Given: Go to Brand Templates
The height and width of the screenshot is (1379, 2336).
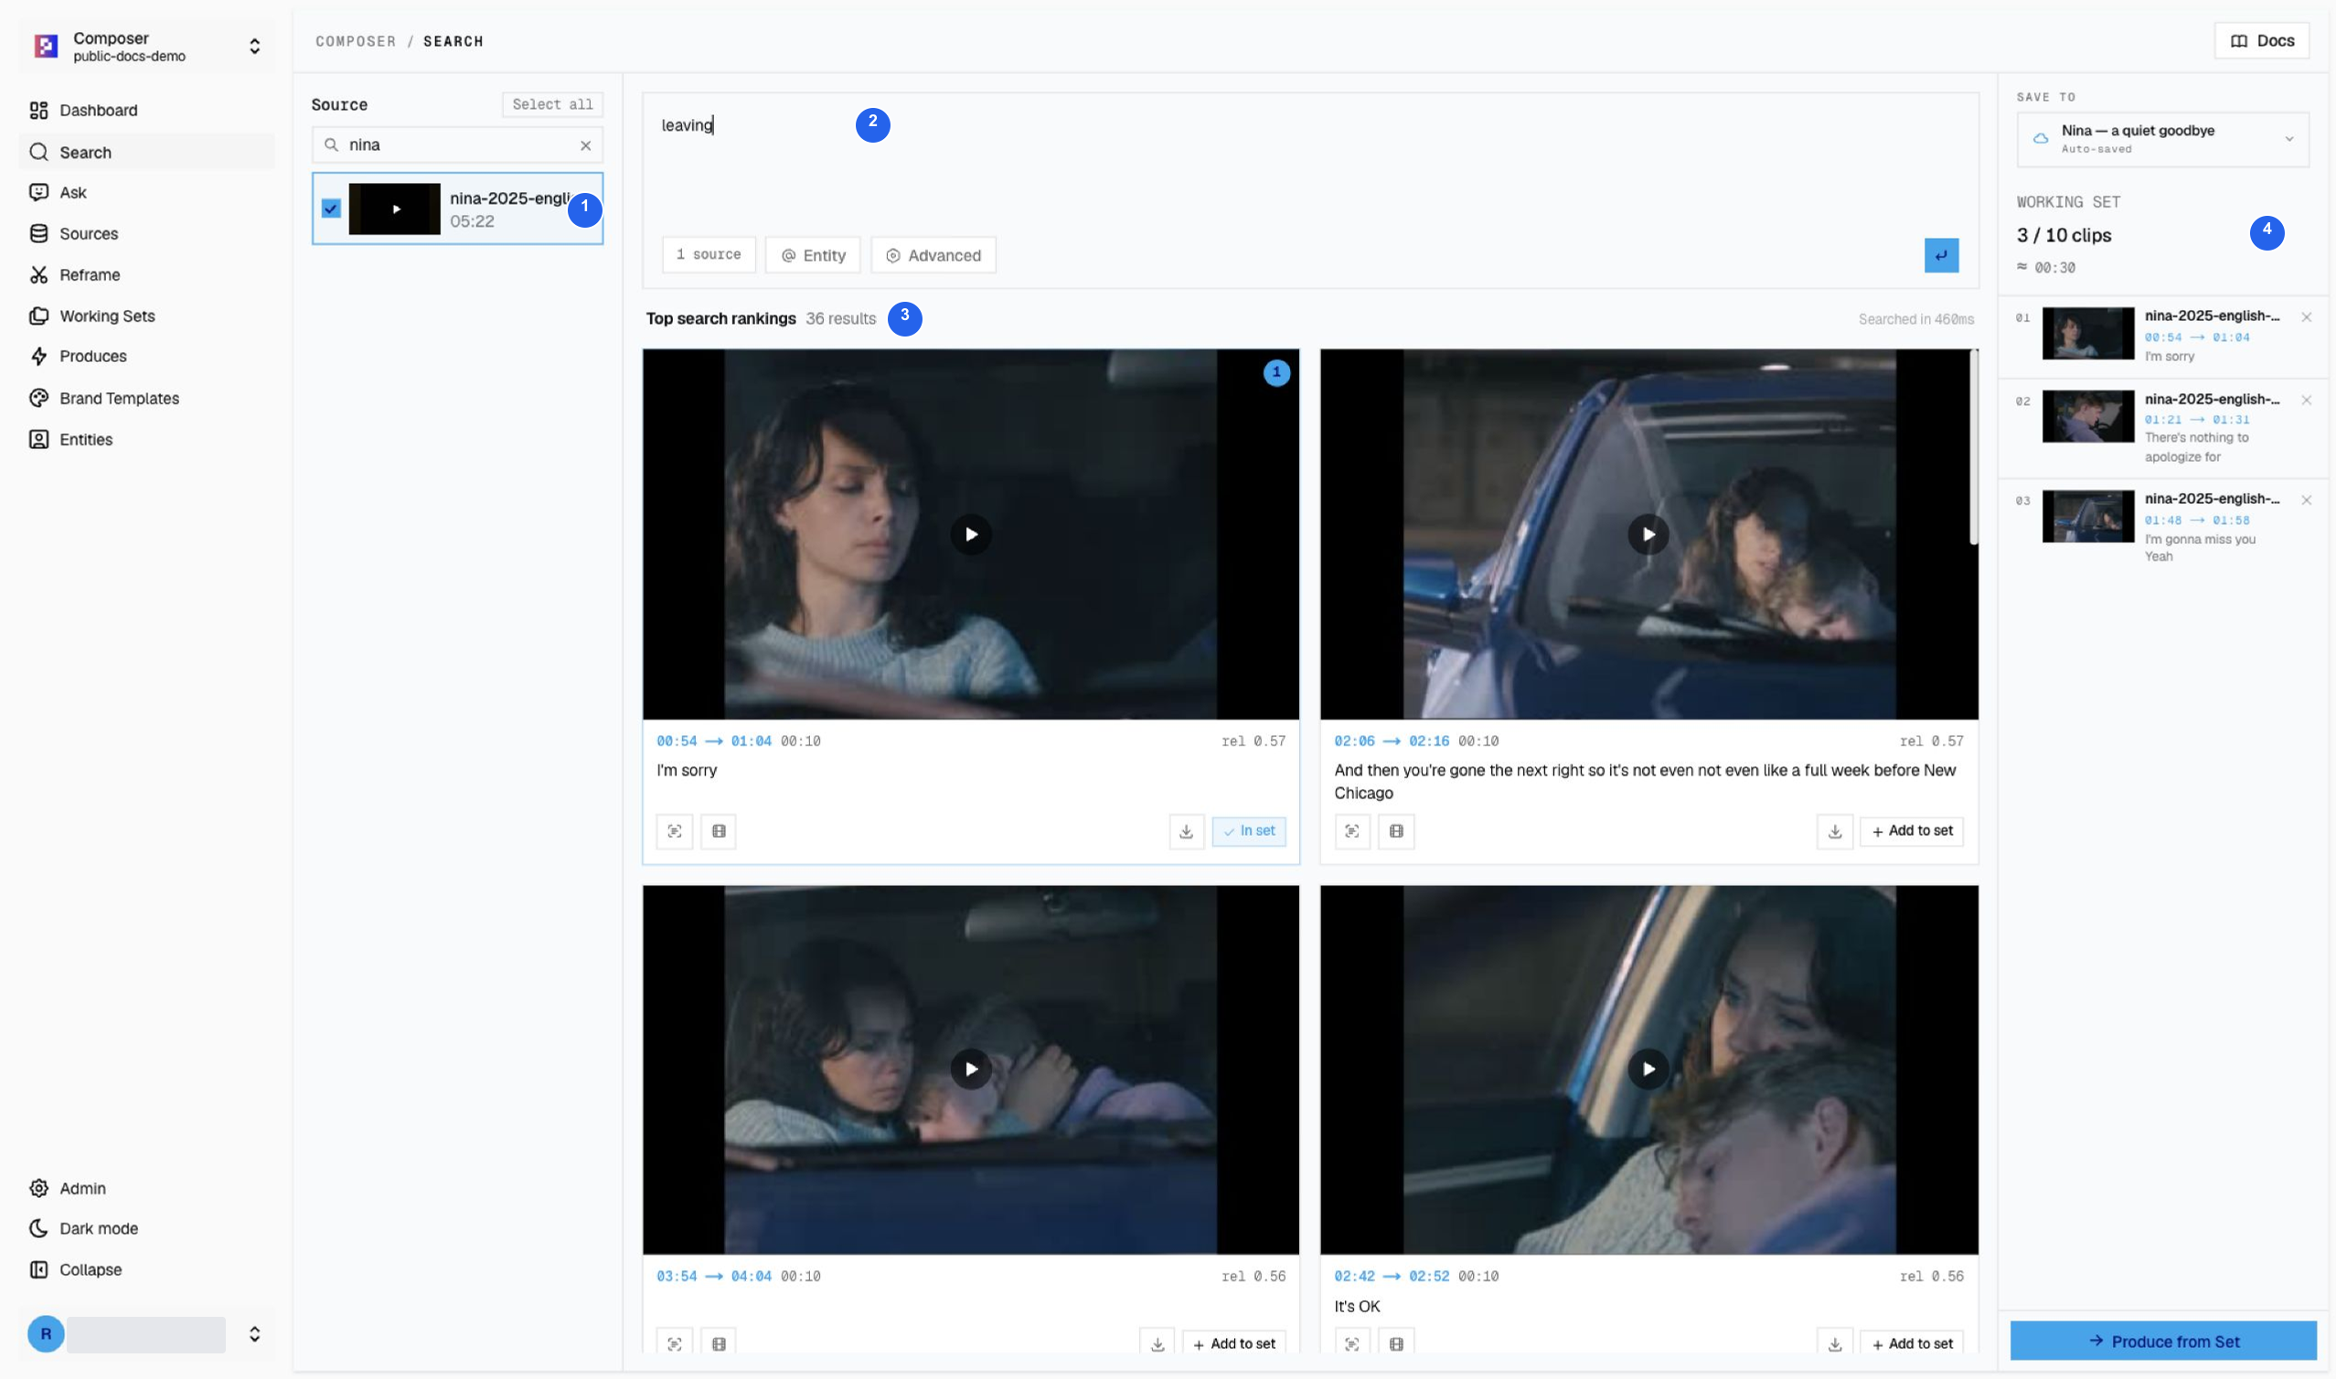Looking at the screenshot, I should pos(147,399).
